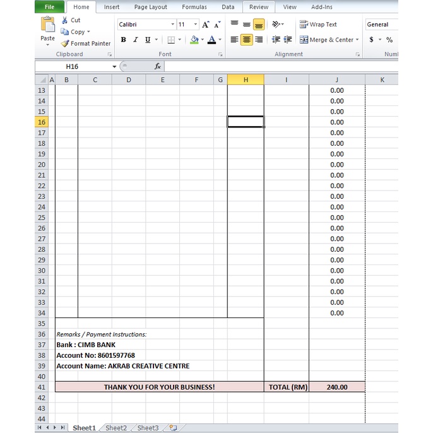Click Decrease Indent icon
Viewport: 433px width, 433px height.
[276, 40]
